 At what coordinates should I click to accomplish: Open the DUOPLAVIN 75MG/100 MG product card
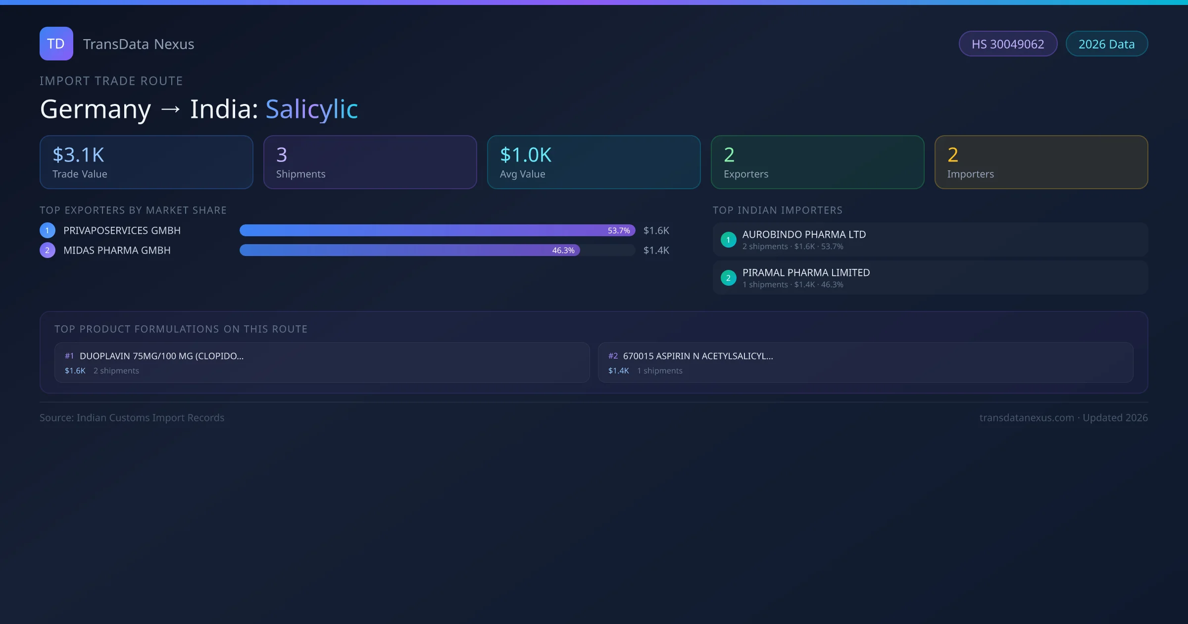tap(322, 363)
